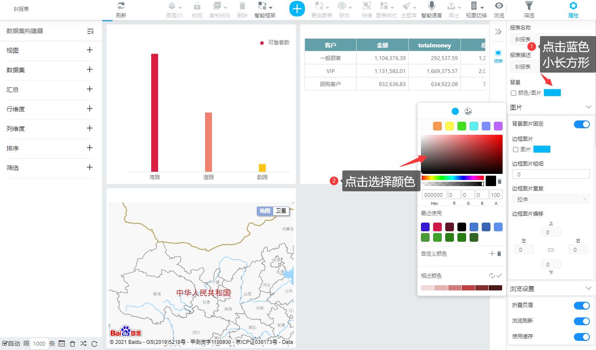Click trash icon beside black color preview
The width and height of the screenshot is (596, 350).
[x=500, y=181]
